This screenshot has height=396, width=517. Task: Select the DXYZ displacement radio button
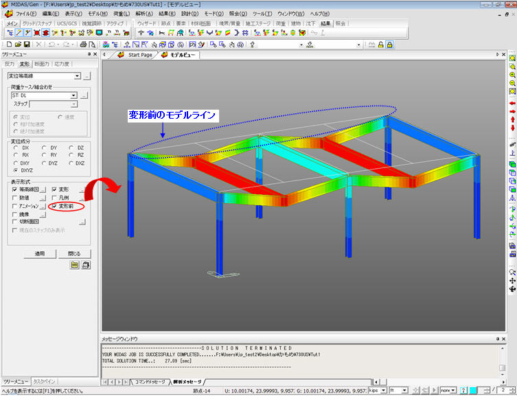click(x=23, y=170)
